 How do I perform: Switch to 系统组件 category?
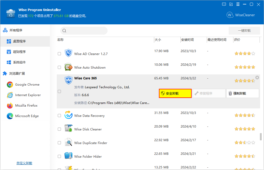click(25, 62)
